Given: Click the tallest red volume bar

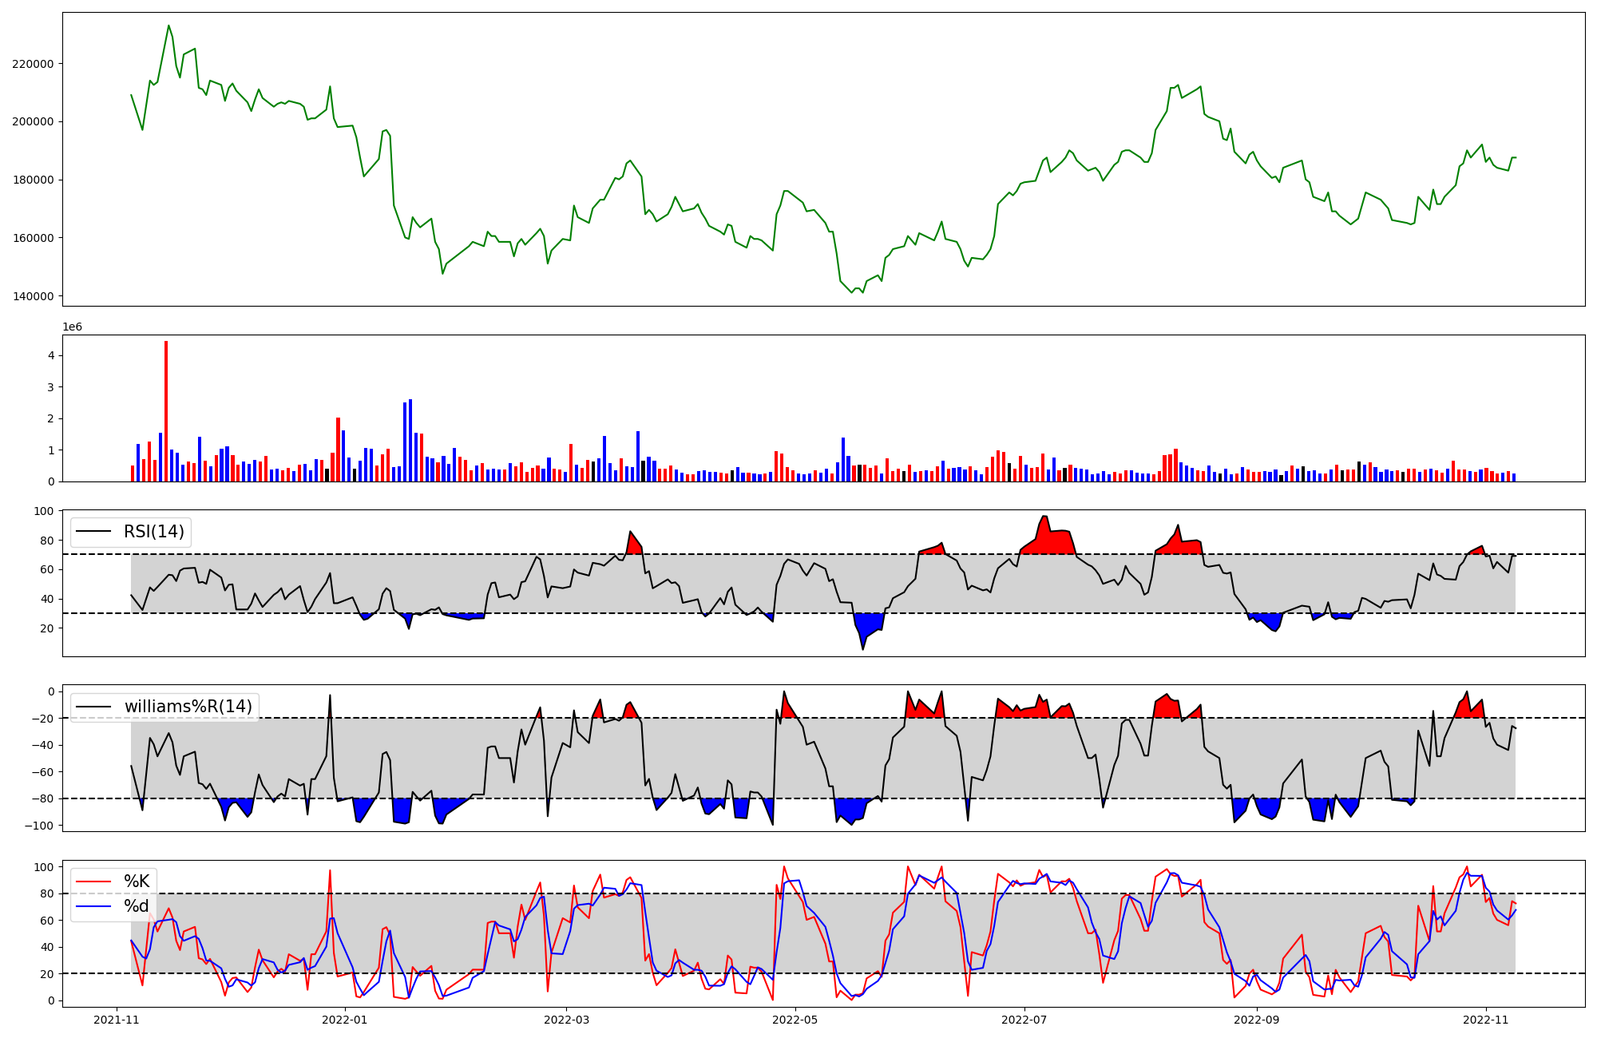Looking at the screenshot, I should pyautogui.click(x=166, y=411).
